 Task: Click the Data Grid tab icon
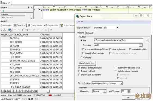tap(15, 25)
